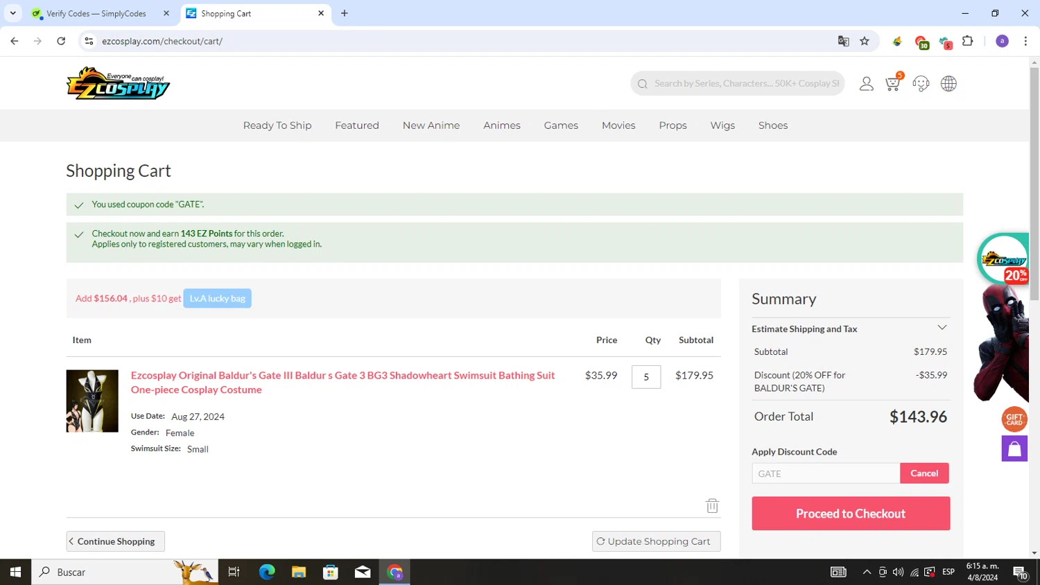Viewport: 1040px width, 585px height.
Task: Open notification center icon
Action: click(x=1020, y=573)
